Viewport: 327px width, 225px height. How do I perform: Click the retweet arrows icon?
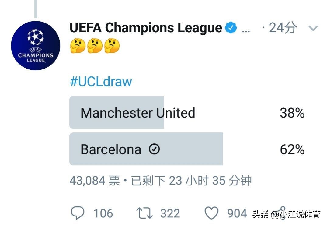point(144,213)
